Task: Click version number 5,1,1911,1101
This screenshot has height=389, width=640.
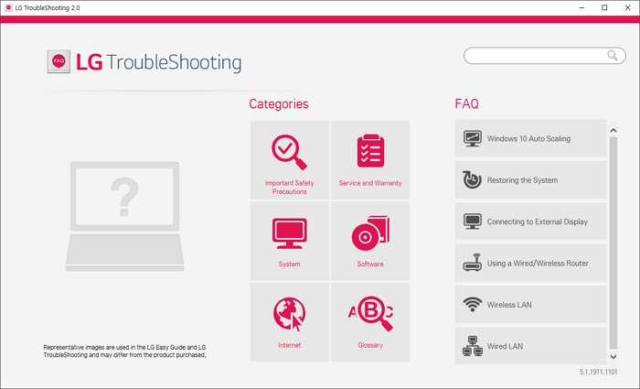Action: point(598,372)
